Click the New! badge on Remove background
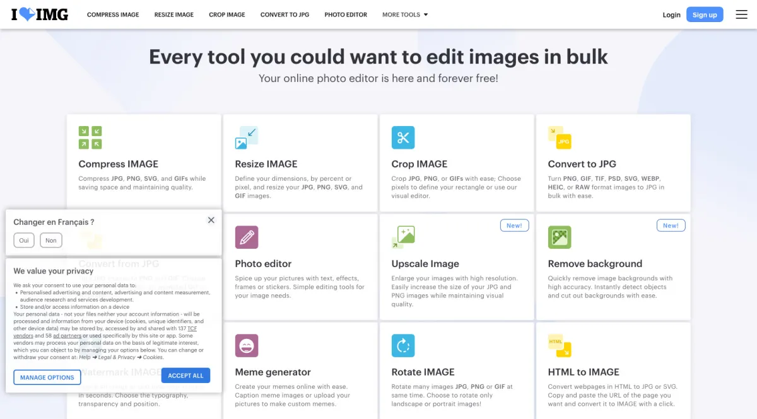The height and width of the screenshot is (419, 757). [671, 226]
